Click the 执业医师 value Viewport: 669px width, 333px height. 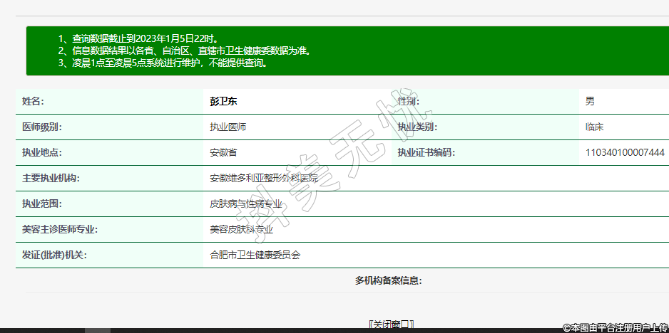pos(228,127)
